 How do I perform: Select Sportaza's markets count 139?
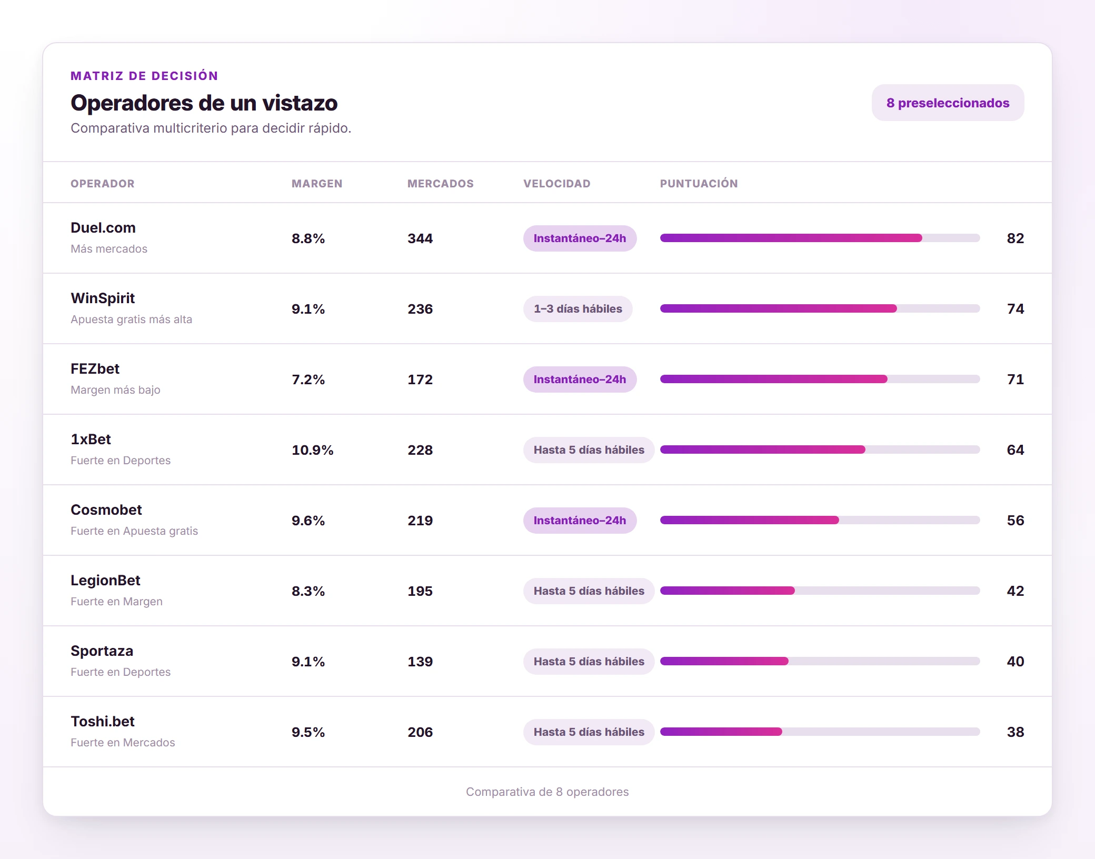420,662
